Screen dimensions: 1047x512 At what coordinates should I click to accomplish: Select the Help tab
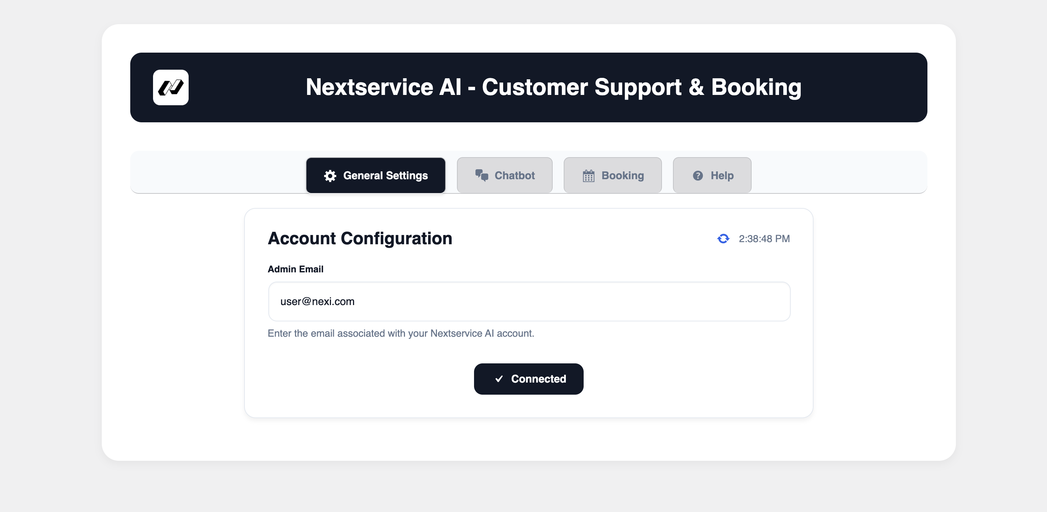tap(712, 175)
